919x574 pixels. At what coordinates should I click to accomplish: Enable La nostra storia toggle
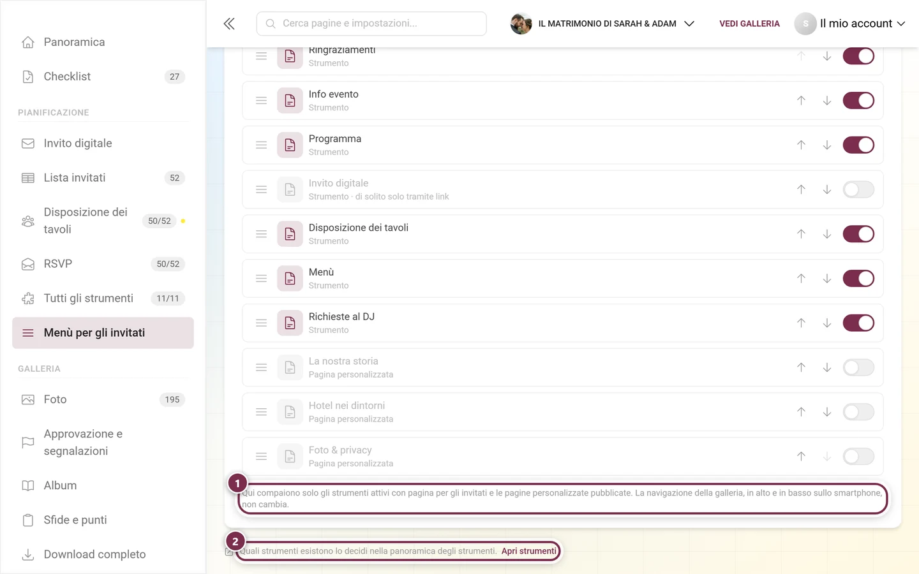pyautogui.click(x=858, y=367)
